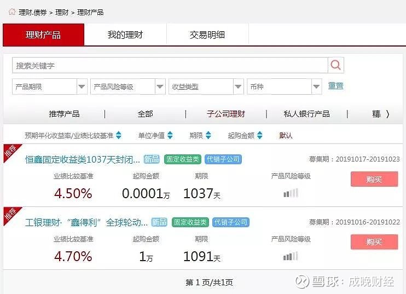Focus the 搜索关键字 search field
This screenshot has width=406, height=294.
tap(170, 65)
